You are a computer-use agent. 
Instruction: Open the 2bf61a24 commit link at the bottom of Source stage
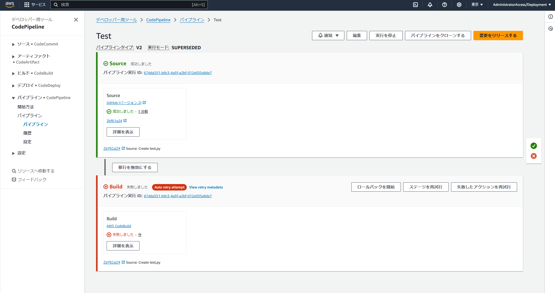[112, 149]
